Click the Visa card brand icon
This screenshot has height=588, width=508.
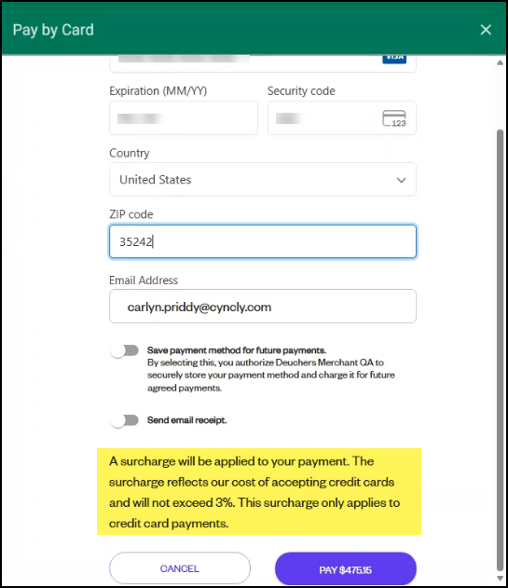(x=394, y=59)
